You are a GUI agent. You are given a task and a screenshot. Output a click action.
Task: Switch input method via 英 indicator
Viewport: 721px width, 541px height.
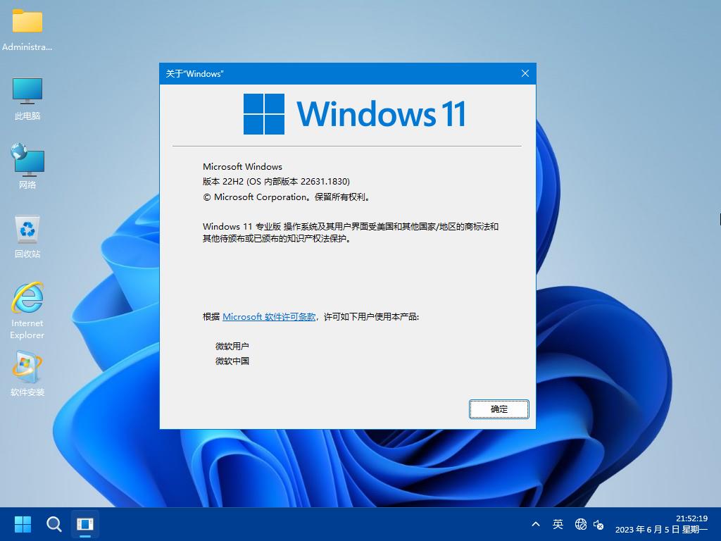point(558,524)
